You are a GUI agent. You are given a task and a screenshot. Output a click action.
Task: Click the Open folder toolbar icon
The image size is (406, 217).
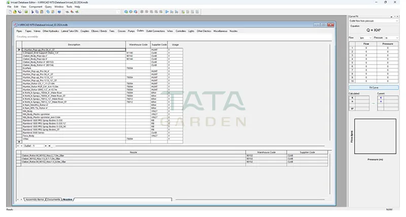tap(15, 12)
